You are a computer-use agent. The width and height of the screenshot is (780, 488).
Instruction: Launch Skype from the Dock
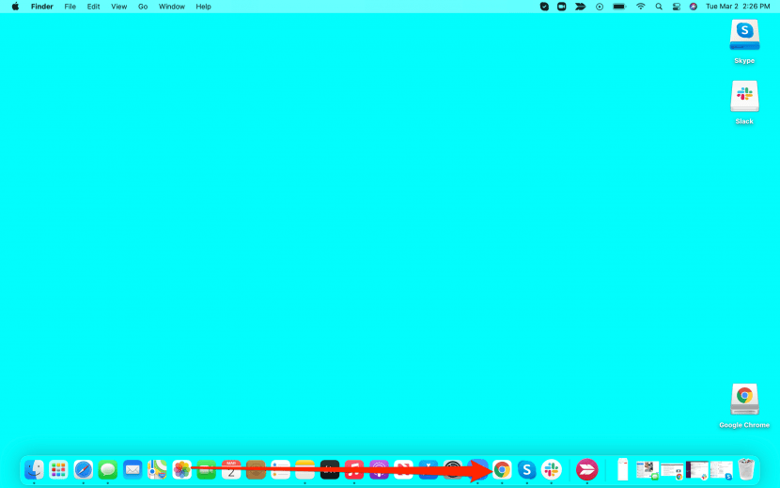[x=527, y=469]
